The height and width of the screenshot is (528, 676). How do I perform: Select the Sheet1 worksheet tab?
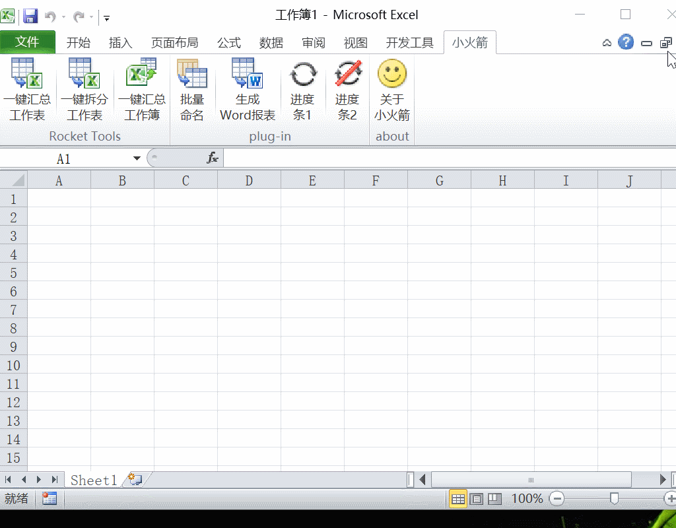coord(94,480)
